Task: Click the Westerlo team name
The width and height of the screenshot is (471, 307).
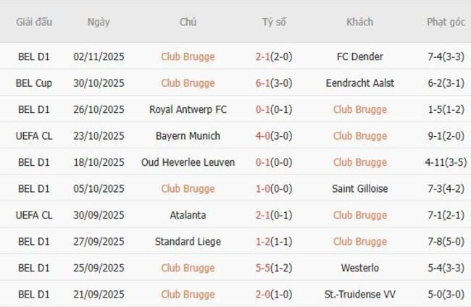Action: click(360, 268)
